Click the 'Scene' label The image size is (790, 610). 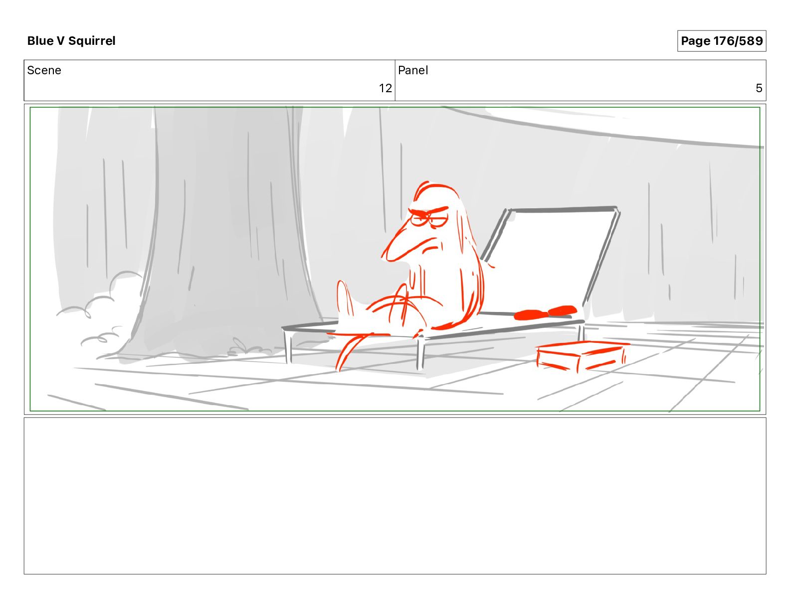pyautogui.click(x=44, y=70)
